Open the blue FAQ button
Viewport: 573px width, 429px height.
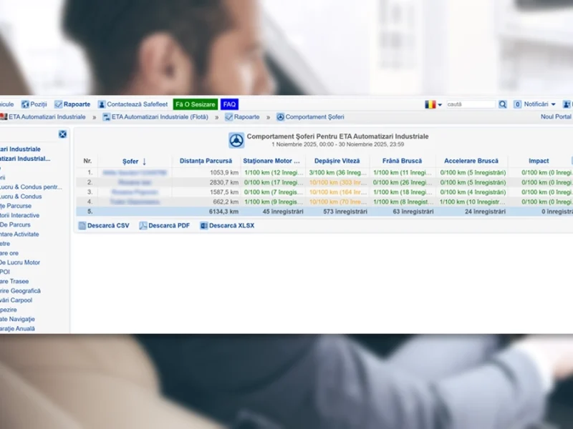[229, 104]
